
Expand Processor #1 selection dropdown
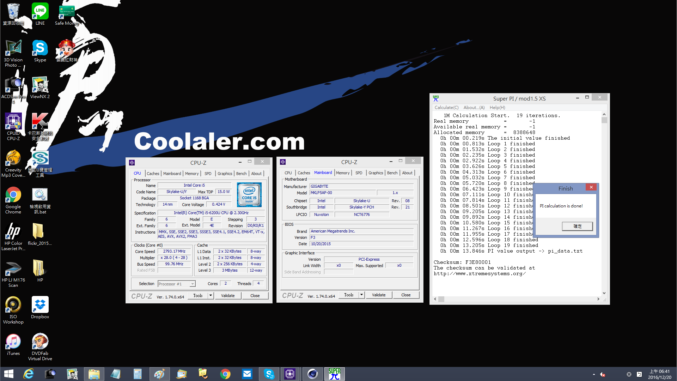click(x=193, y=284)
